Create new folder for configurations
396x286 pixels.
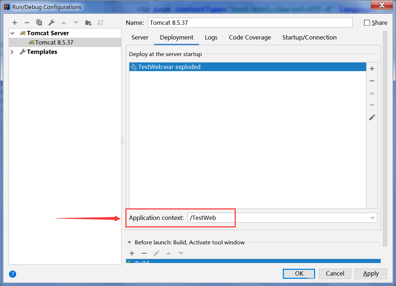click(x=88, y=23)
